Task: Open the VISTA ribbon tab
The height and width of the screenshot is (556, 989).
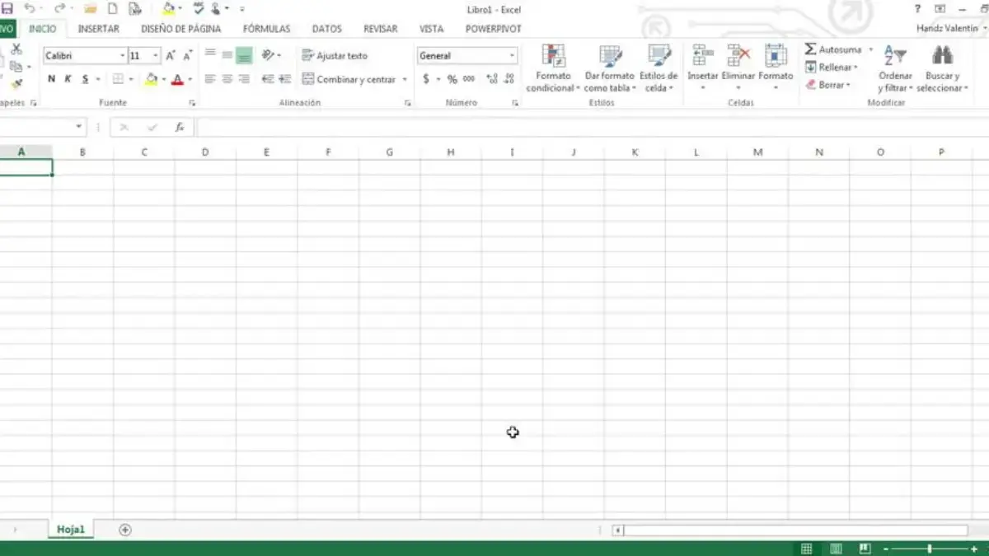Action: (431, 29)
